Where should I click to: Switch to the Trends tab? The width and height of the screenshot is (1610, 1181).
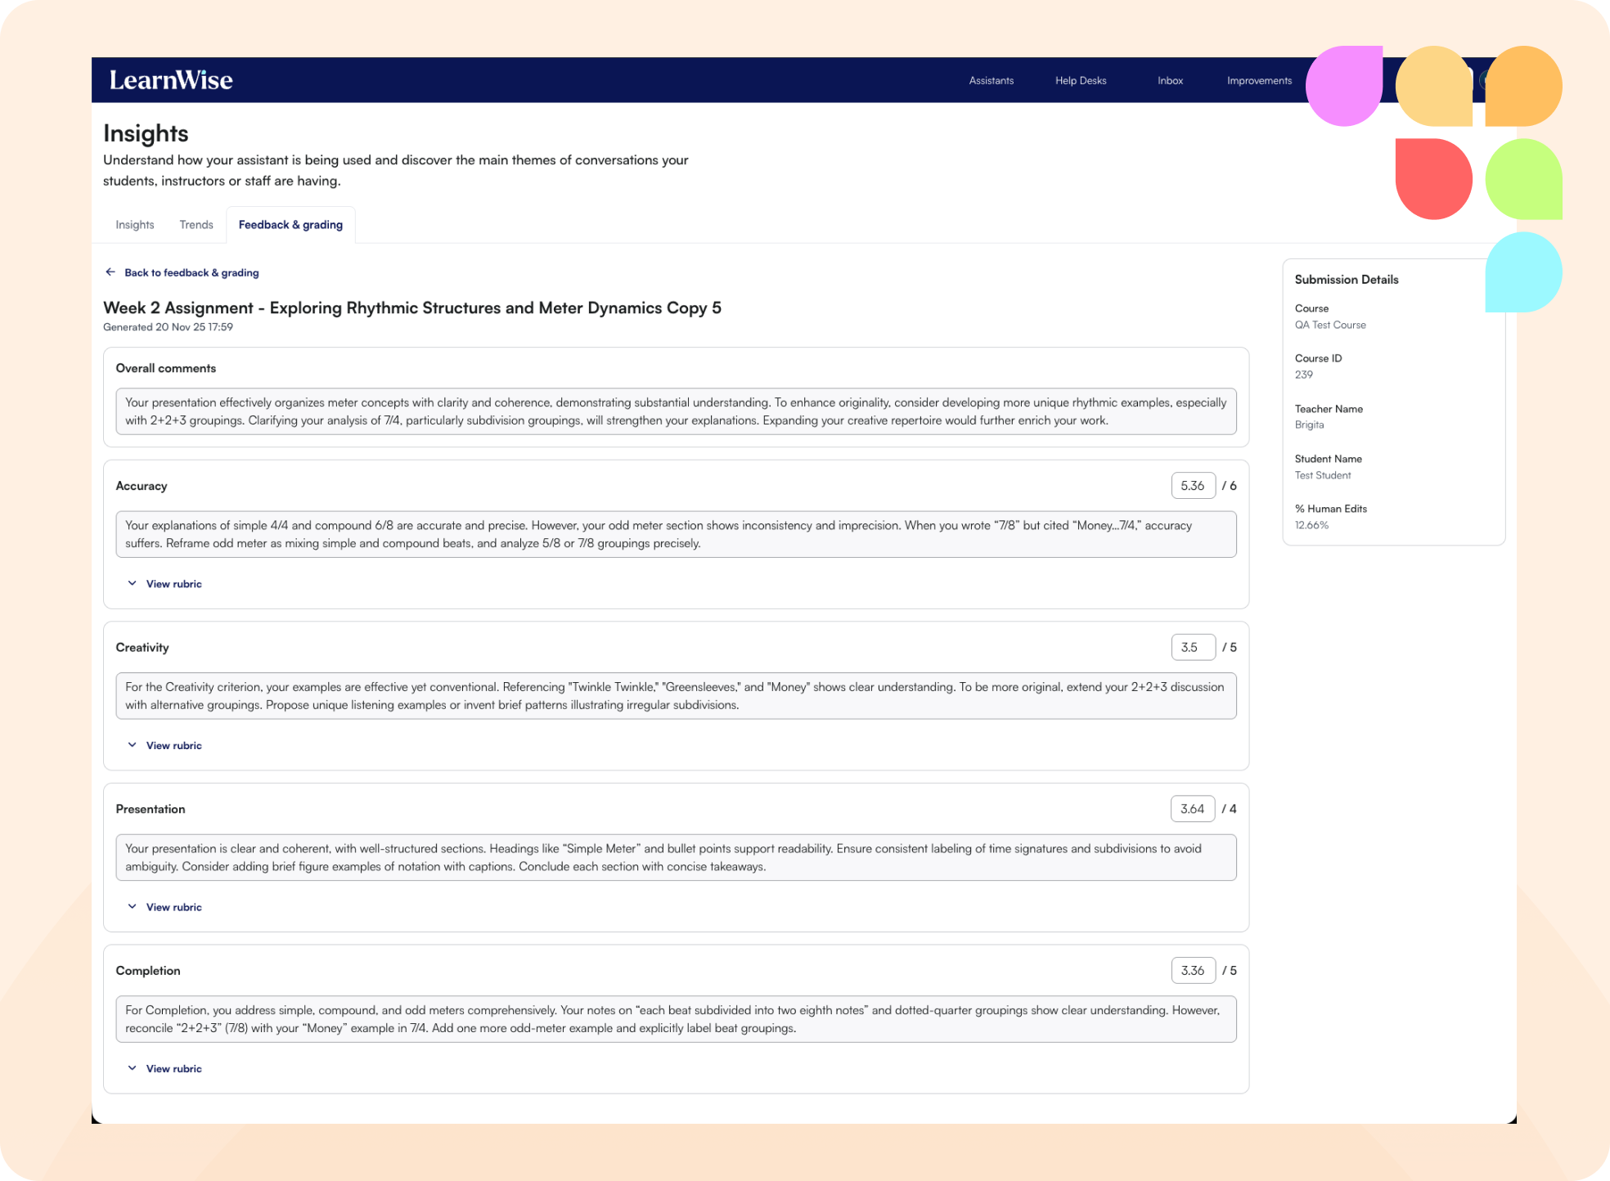point(196,225)
